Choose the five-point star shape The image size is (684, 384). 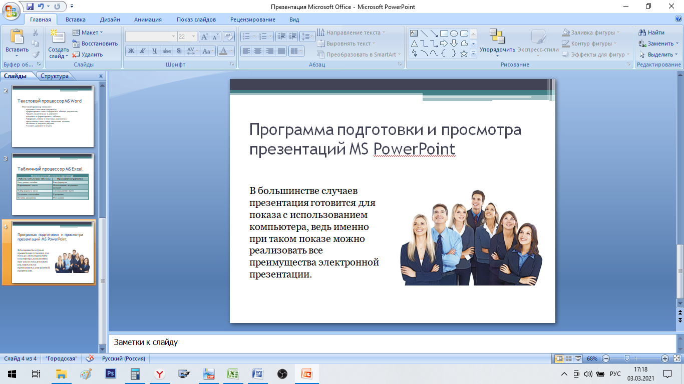(x=464, y=53)
